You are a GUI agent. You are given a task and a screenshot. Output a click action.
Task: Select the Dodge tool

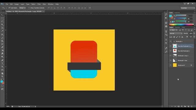click(x=2, y=57)
